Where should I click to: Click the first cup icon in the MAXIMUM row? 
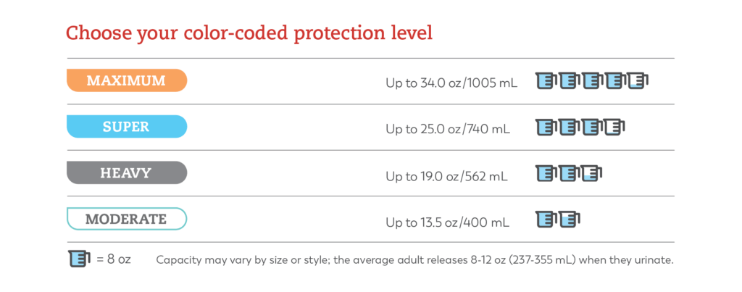click(546, 81)
